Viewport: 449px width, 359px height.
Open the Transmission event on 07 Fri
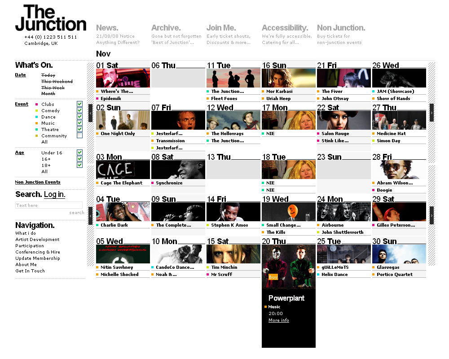pos(170,141)
